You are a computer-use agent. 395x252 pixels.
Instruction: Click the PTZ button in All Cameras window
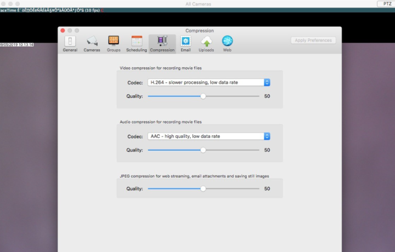click(387, 4)
